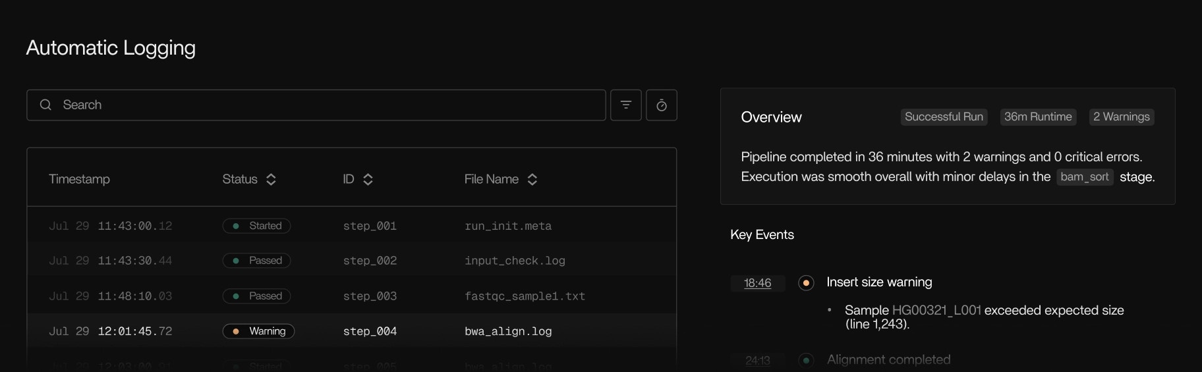Select the Started status badge for step_001
1202x372 pixels.
pyautogui.click(x=256, y=226)
